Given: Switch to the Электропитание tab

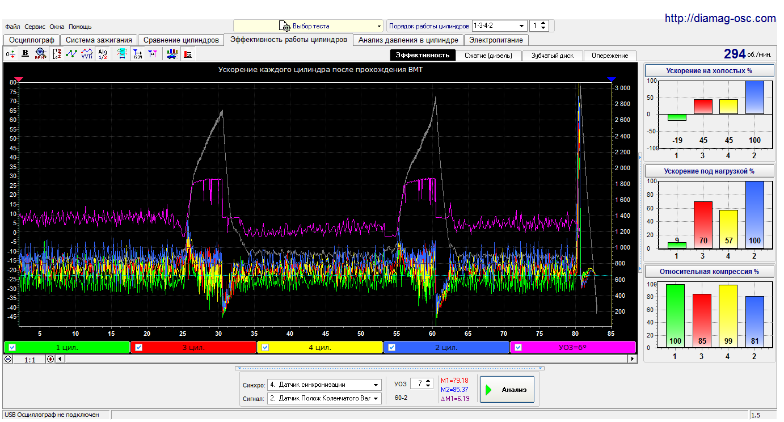Looking at the screenshot, I should coord(496,40).
